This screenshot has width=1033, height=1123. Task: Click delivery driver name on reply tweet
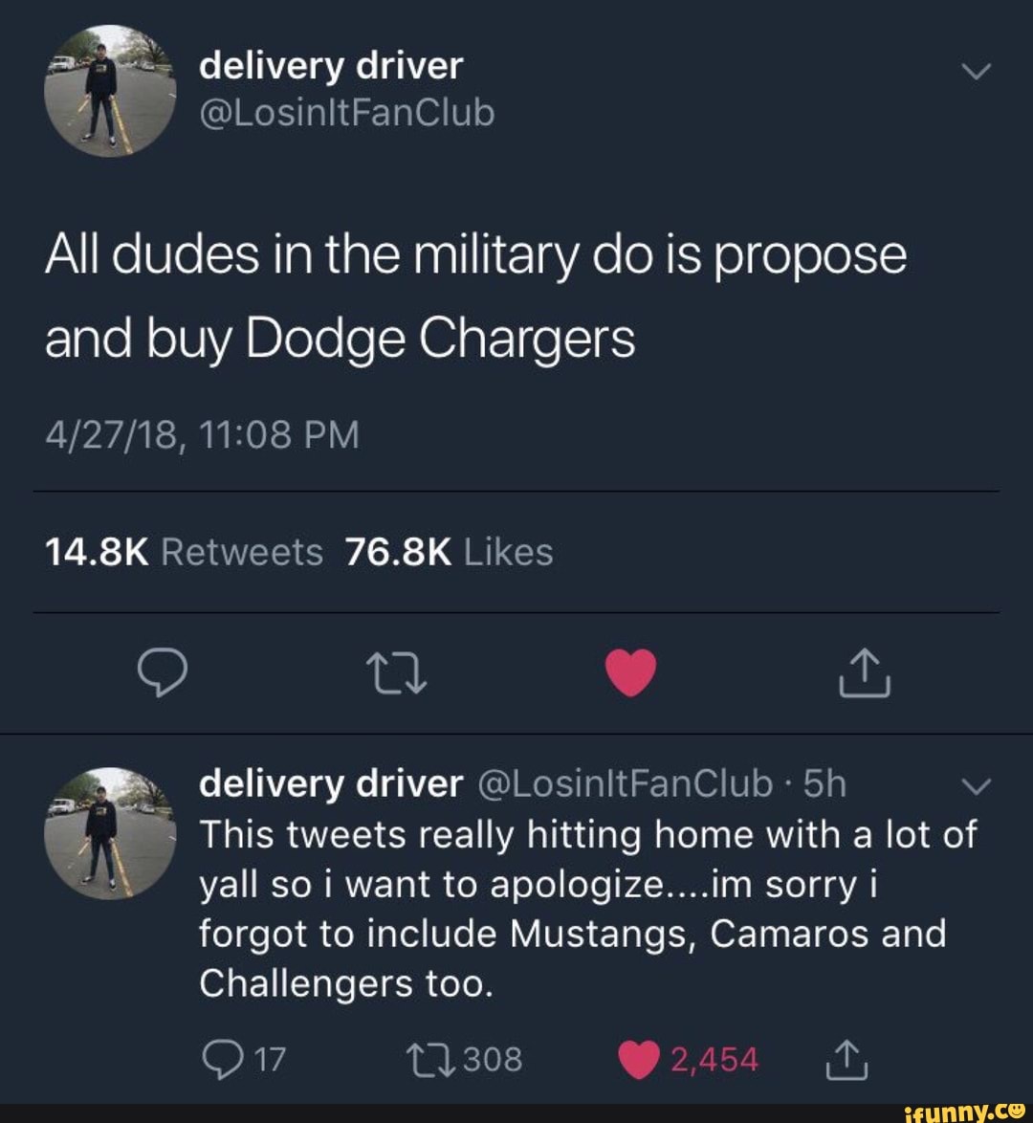click(x=331, y=783)
